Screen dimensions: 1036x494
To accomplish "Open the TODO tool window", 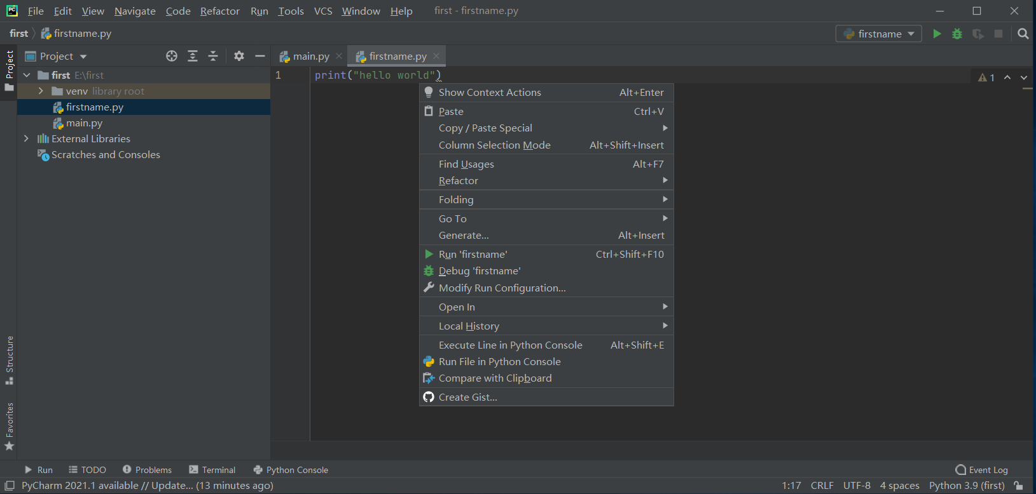I will (88, 470).
